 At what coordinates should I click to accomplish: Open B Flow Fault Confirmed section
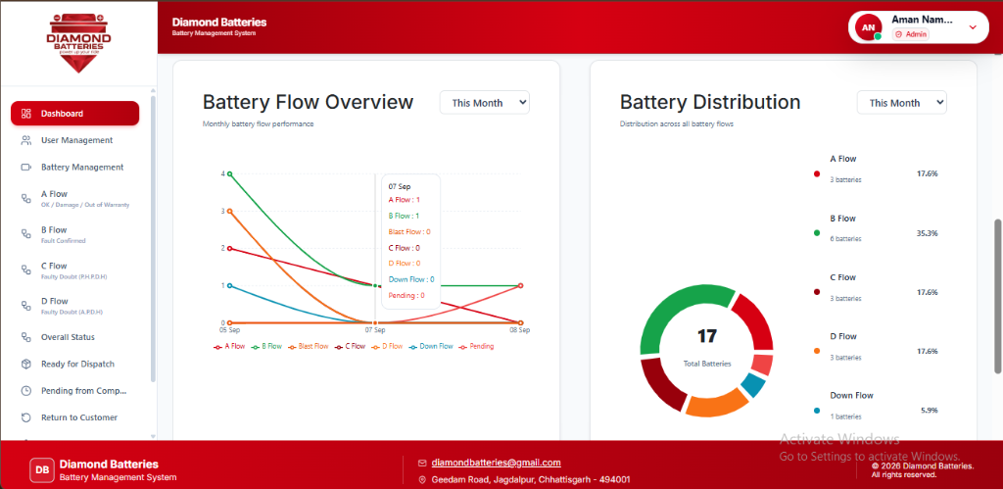pyautogui.click(x=74, y=234)
